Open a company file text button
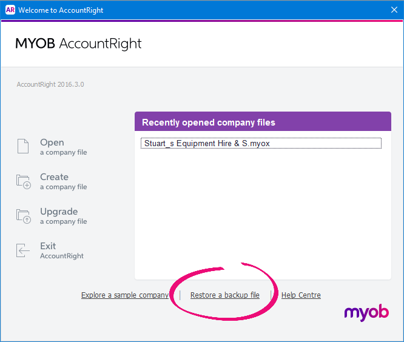The width and height of the screenshot is (404, 342). click(63, 147)
